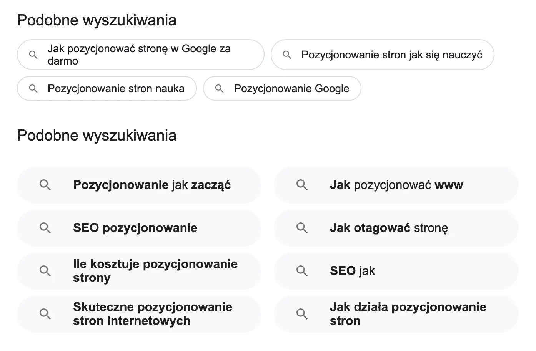Click the magnifier icon next to "Pozycjonowanie jak zacząć"
The height and width of the screenshot is (351, 536).
pos(45,185)
